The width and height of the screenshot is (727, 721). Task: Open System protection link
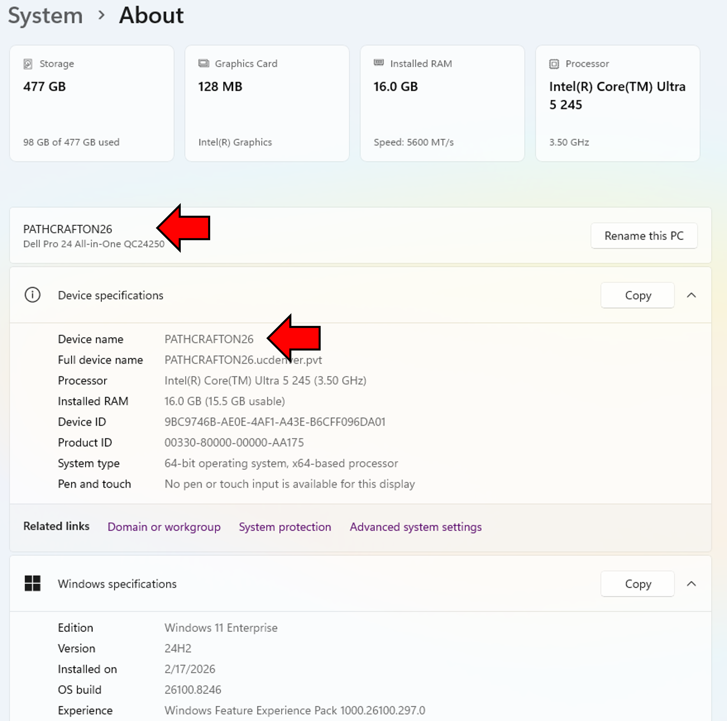click(x=285, y=527)
